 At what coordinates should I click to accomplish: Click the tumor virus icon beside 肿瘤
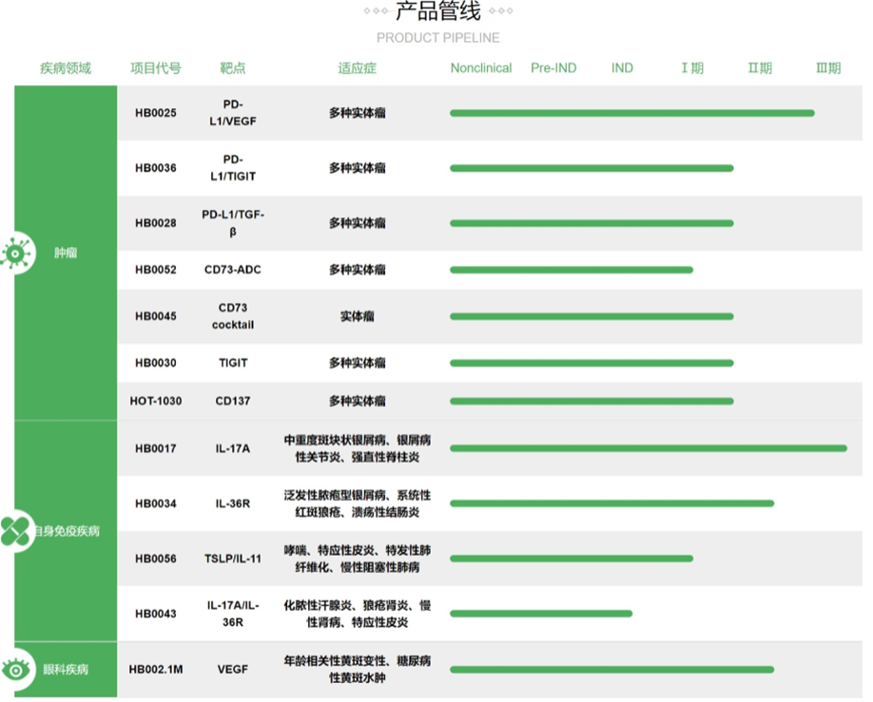point(15,254)
